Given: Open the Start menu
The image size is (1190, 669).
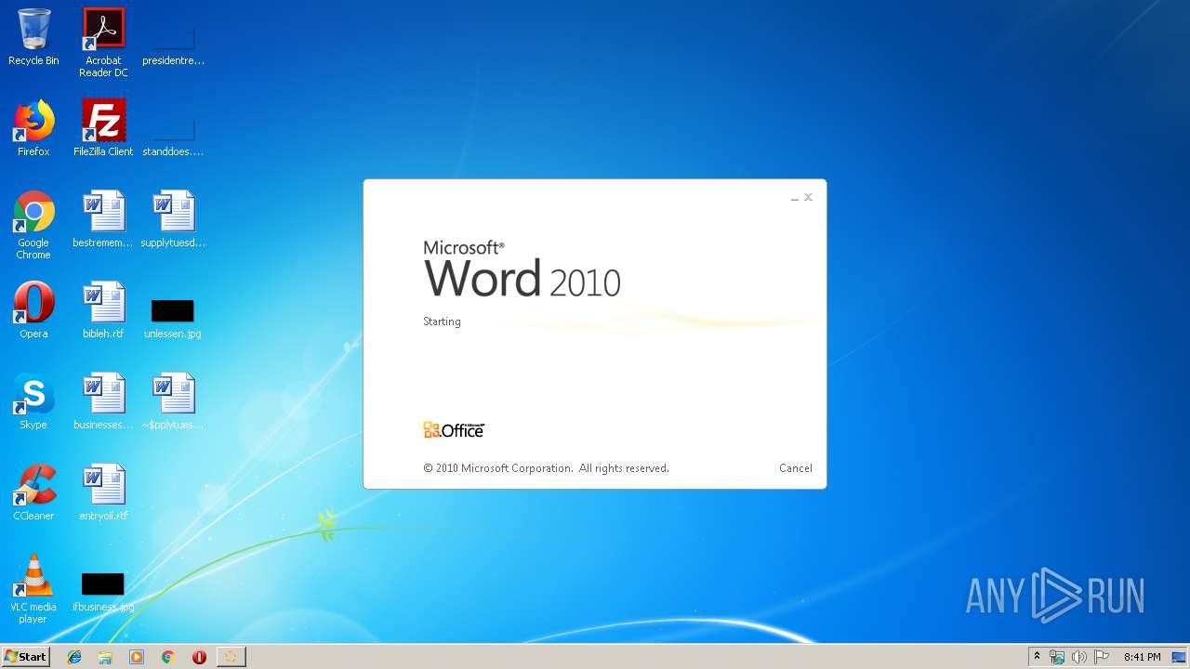Looking at the screenshot, I should [x=25, y=657].
